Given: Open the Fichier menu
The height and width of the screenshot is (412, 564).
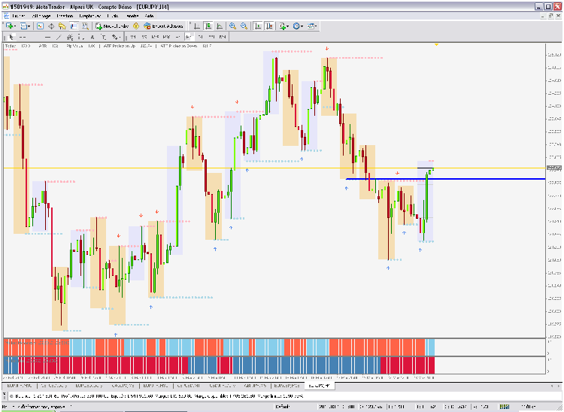Looking at the screenshot, I should (x=19, y=16).
